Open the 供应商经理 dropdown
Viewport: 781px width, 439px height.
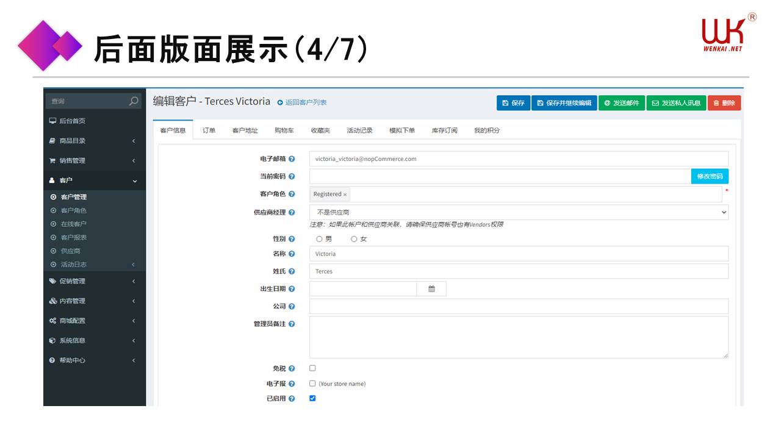(519, 212)
